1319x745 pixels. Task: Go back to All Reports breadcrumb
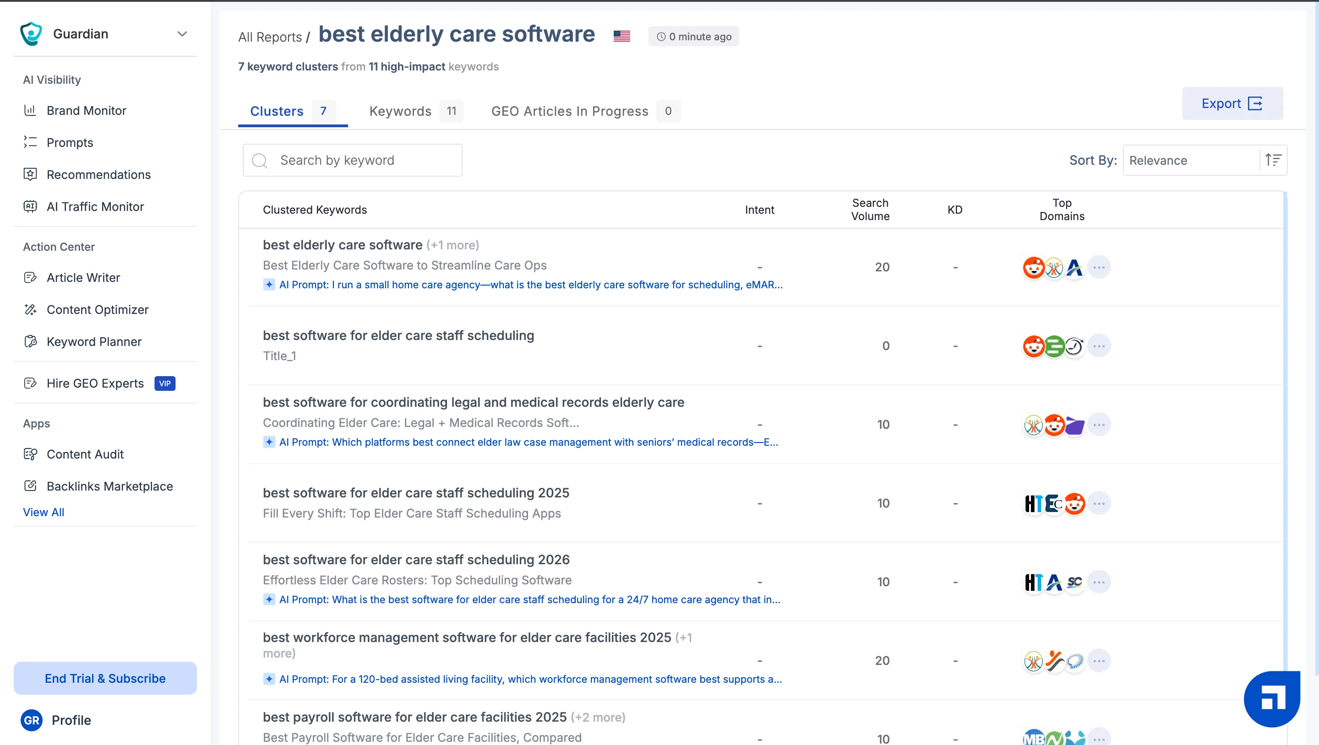click(x=270, y=37)
